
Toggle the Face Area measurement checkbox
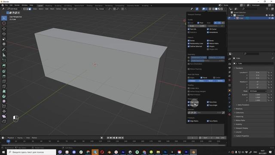pos(208,102)
